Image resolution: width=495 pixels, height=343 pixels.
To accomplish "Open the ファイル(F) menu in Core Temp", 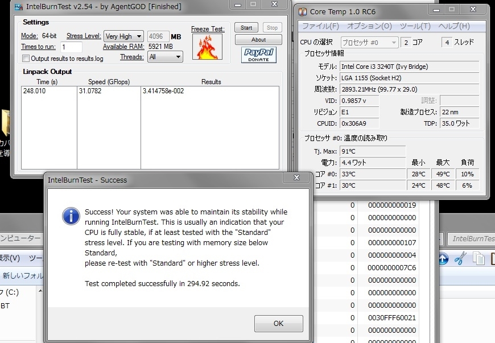I will 321,26.
